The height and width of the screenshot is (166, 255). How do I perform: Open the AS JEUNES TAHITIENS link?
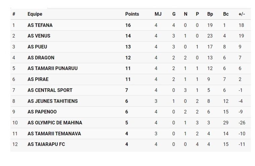point(53,101)
